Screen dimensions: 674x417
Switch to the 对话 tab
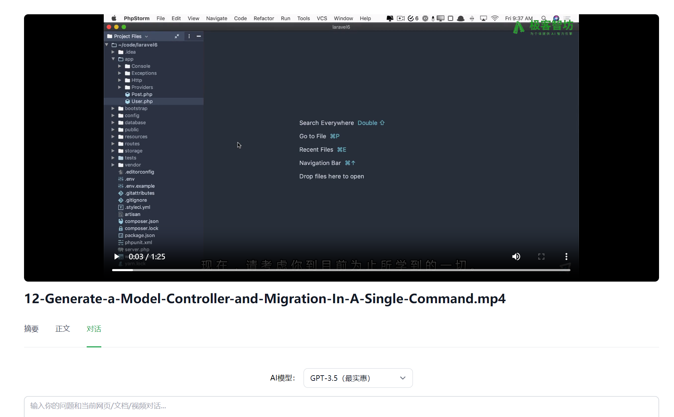94,329
